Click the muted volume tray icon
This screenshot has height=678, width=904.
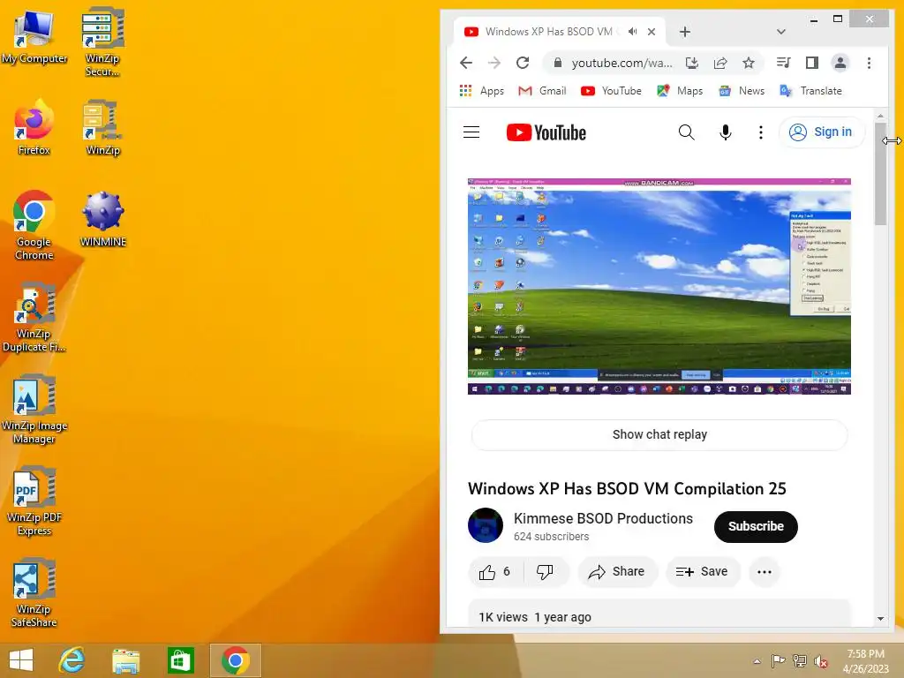click(821, 661)
